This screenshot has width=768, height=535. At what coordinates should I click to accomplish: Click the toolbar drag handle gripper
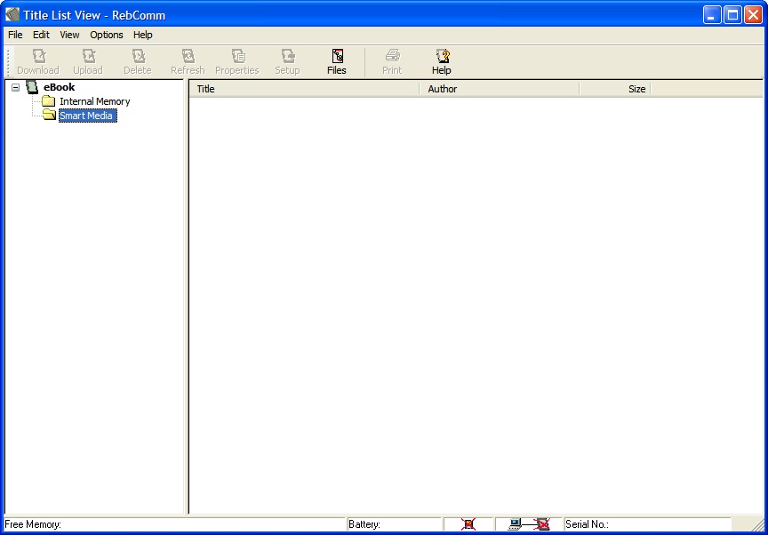tap(8, 61)
